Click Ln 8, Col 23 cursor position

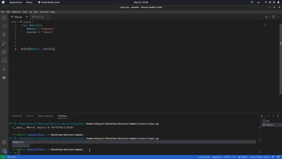[204, 157]
